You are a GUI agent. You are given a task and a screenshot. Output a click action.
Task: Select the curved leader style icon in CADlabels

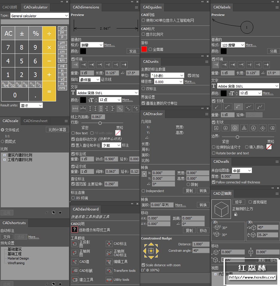pos(238,107)
